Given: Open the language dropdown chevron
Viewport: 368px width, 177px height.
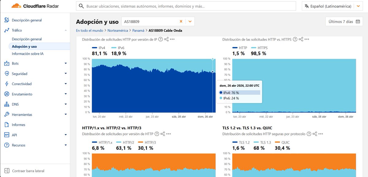Looking at the screenshot, I should [x=358, y=6].
